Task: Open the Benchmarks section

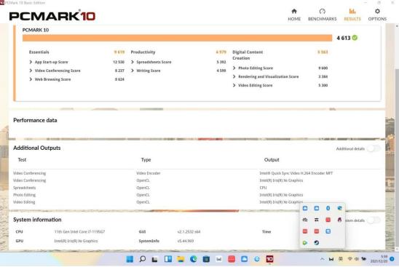Action: pos(322,15)
